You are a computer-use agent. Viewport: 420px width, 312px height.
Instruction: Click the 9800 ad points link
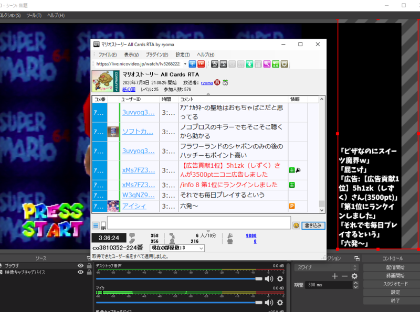pos(251,235)
